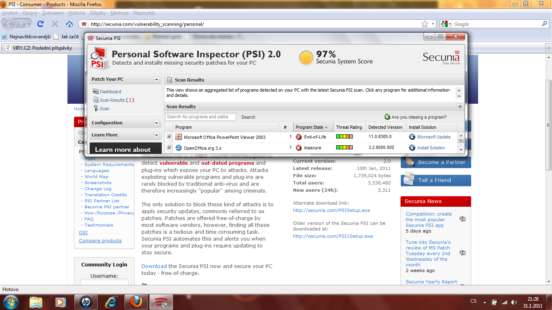Click the End-of-Life status icon
Viewport: 552px width, 310px height.
[x=299, y=137]
